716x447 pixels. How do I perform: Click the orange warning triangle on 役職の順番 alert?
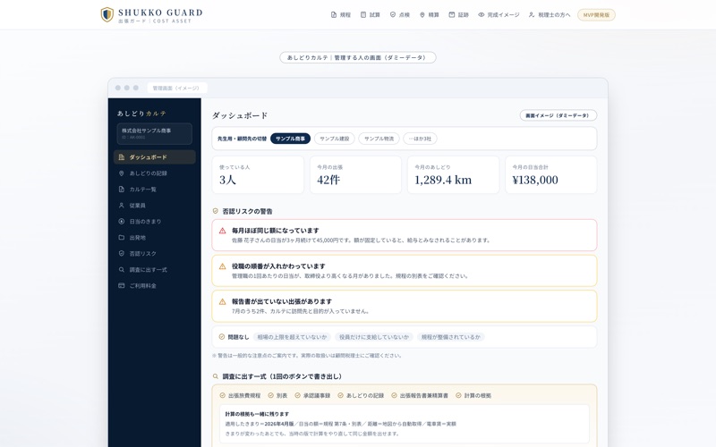click(x=222, y=266)
